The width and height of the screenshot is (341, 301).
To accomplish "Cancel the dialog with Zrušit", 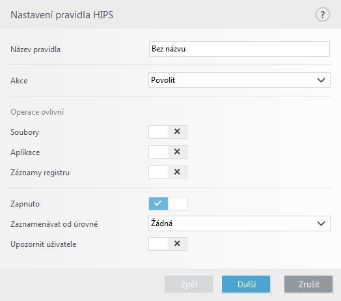I will tap(308, 284).
